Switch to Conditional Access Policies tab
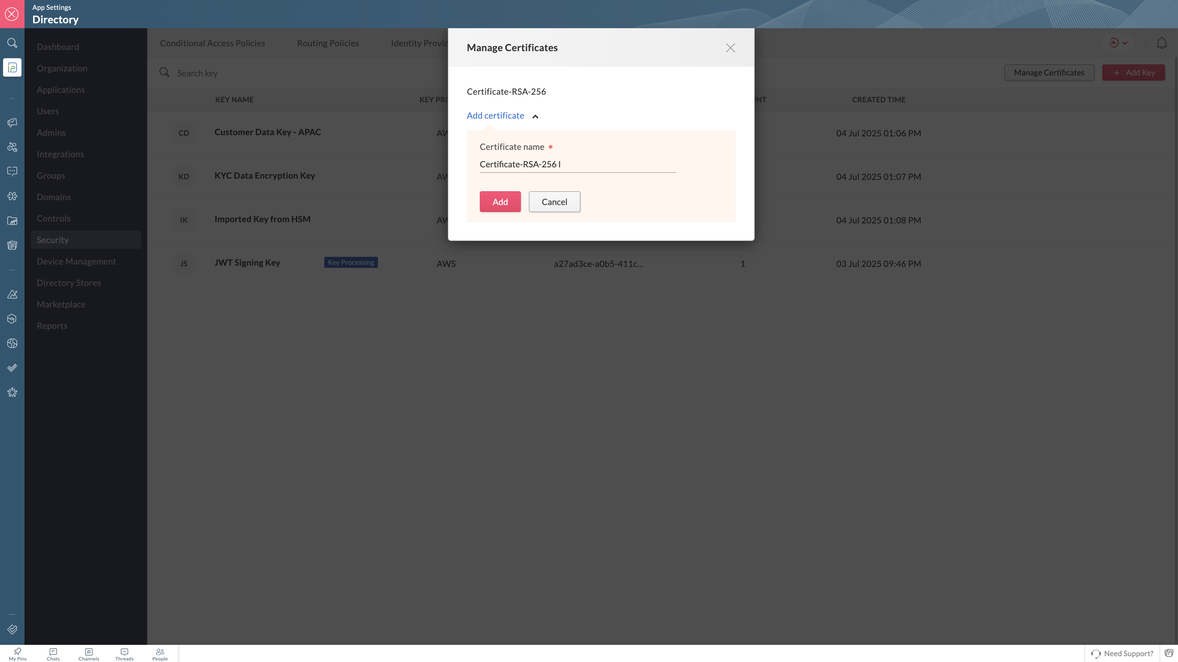 (212, 43)
